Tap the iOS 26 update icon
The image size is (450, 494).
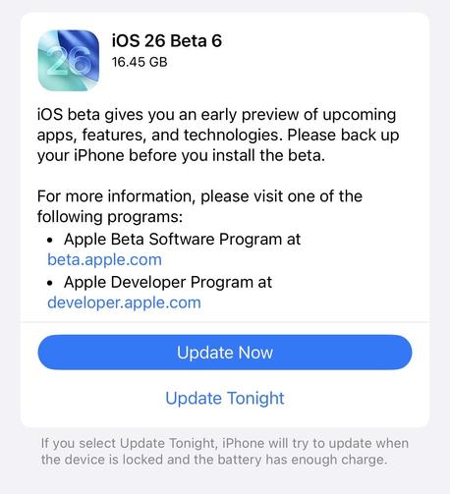click(69, 60)
